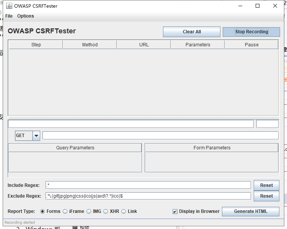This screenshot has height=229, width=287.
Task: Click the Query Parameters header
Action: (x=75, y=148)
